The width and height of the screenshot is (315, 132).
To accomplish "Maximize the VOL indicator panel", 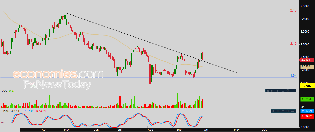I will [272, 91].
